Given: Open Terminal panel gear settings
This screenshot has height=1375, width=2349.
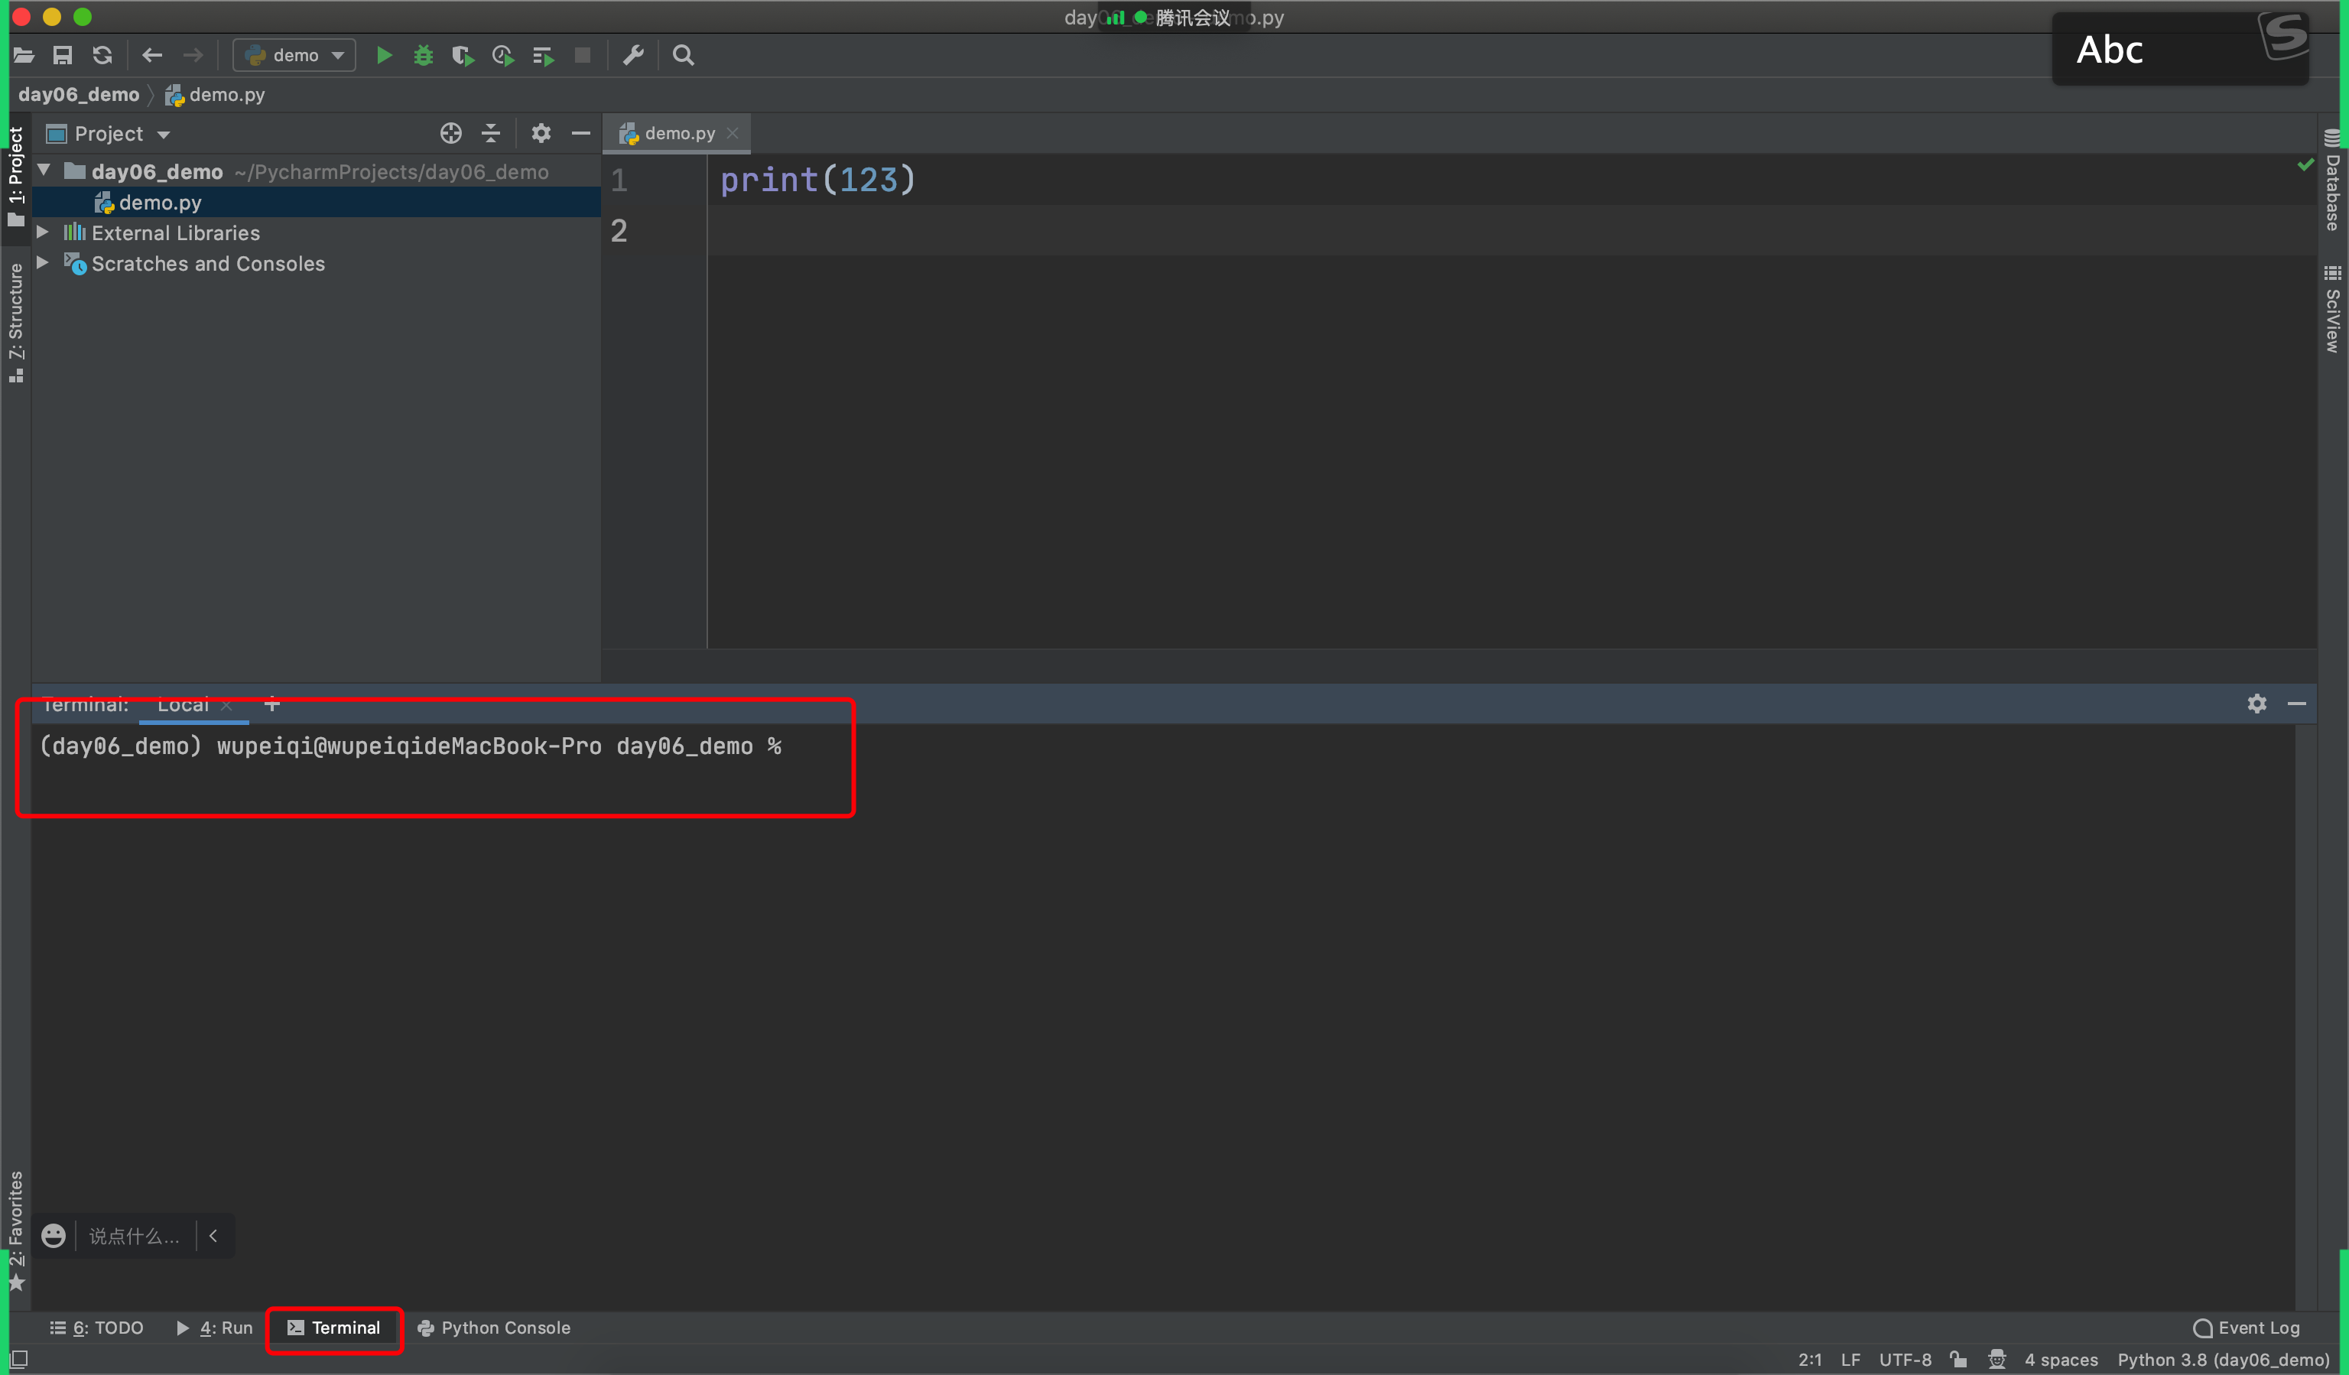Looking at the screenshot, I should pos(2256,704).
